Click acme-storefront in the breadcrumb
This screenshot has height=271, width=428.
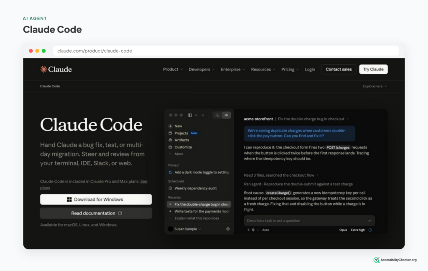258,119
